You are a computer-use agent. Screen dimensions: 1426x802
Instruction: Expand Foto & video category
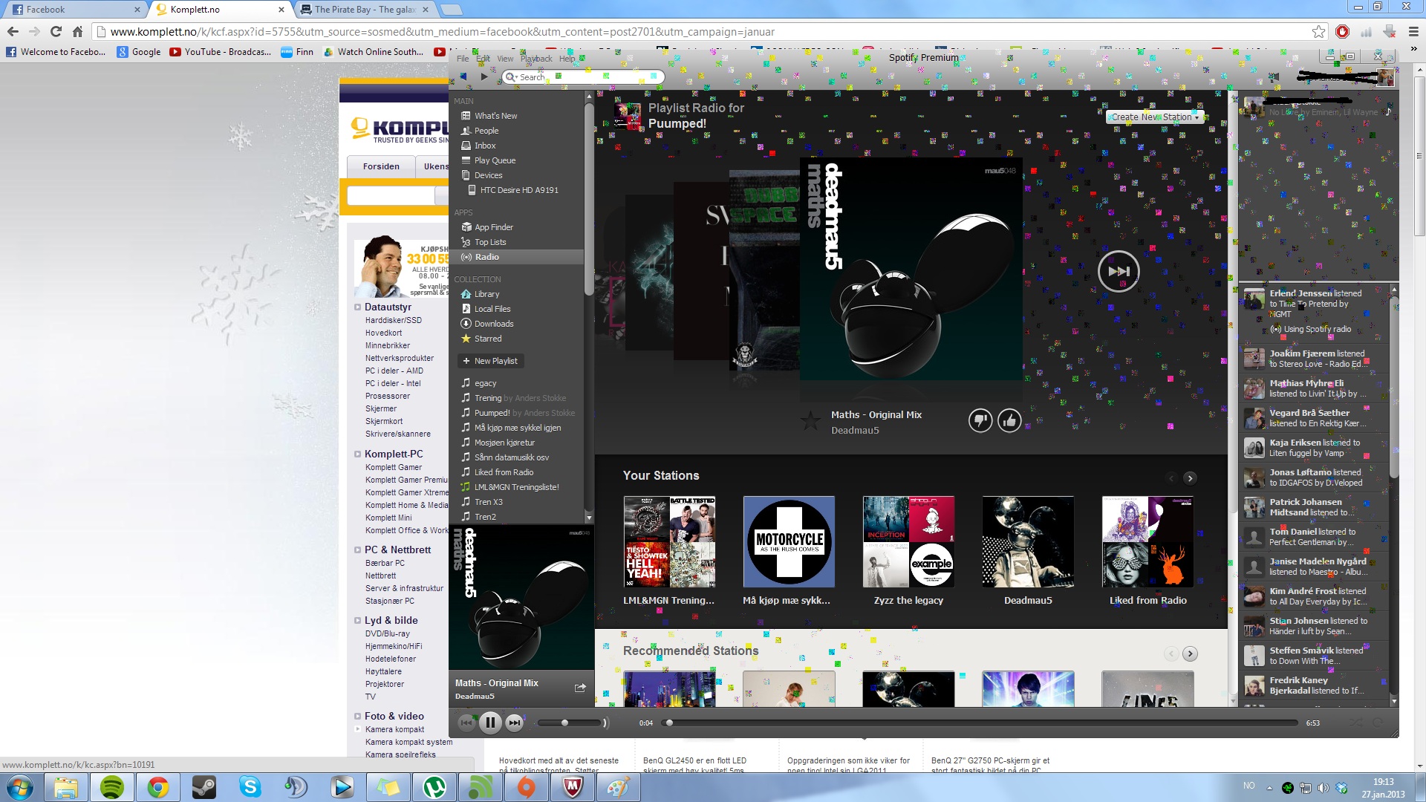coord(357,716)
